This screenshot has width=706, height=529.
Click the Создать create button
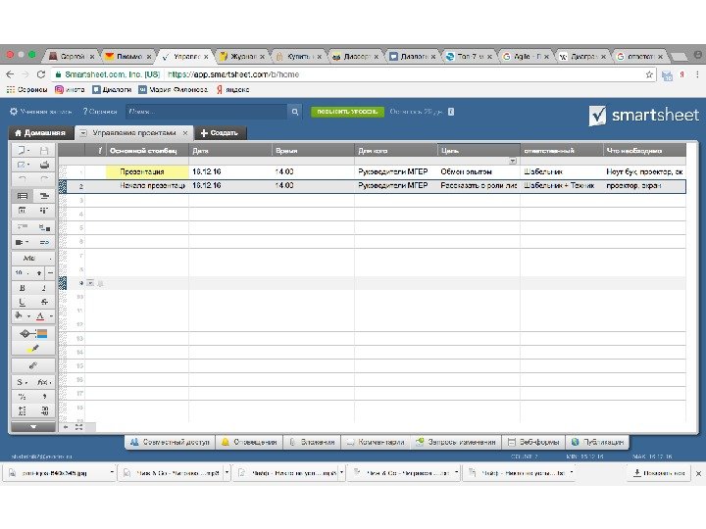(x=220, y=132)
